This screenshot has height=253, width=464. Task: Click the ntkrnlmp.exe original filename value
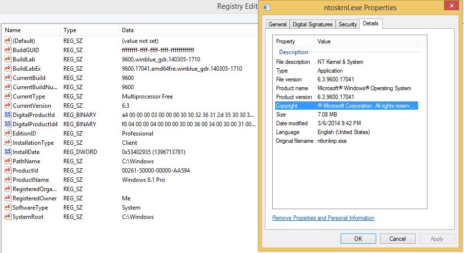[332, 141]
